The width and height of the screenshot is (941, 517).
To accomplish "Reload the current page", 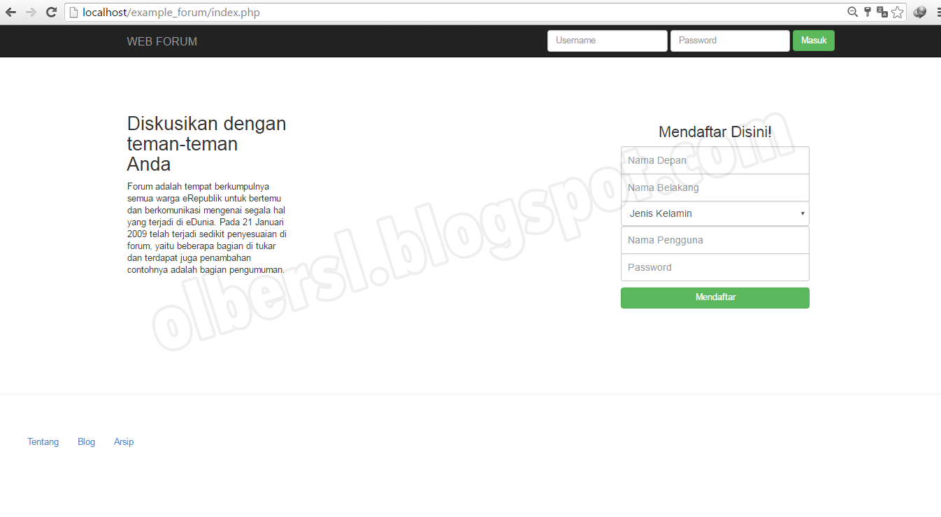I will [51, 11].
